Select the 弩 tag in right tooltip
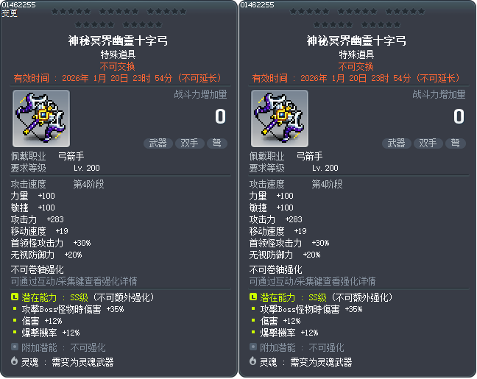Image resolution: width=477 pixels, height=379 pixels. point(456,144)
